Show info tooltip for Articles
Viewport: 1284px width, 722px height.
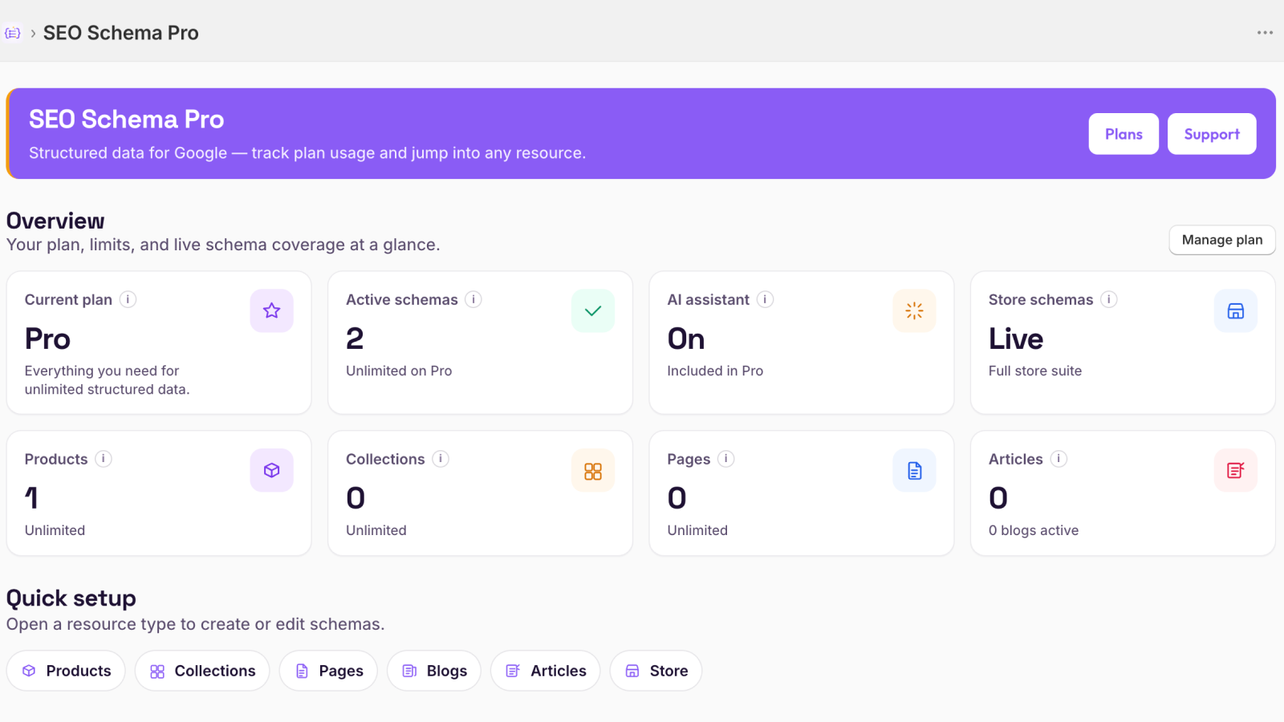(1059, 459)
